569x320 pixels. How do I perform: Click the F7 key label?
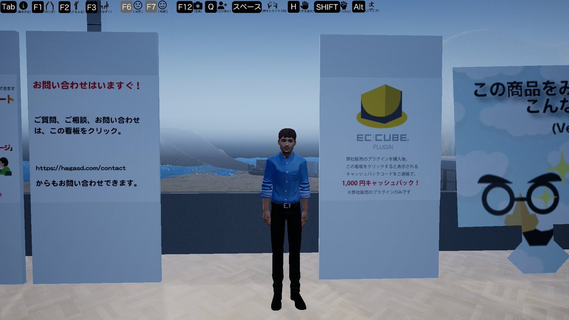[151, 7]
